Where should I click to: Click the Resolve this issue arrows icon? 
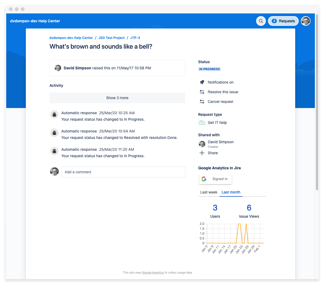(x=202, y=92)
